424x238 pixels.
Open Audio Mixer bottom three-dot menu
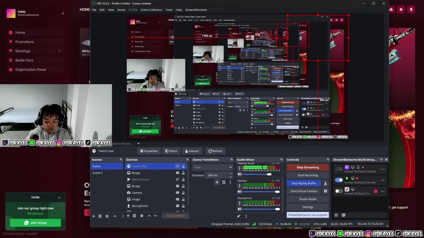tap(246, 216)
